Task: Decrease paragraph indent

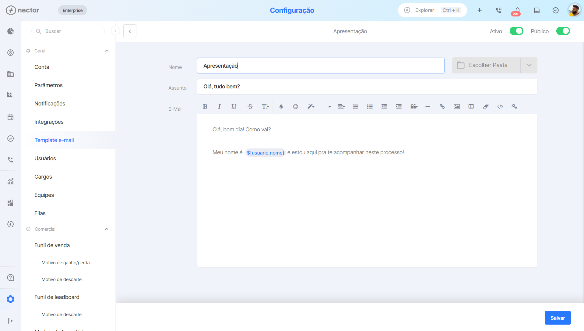Action: pos(384,106)
